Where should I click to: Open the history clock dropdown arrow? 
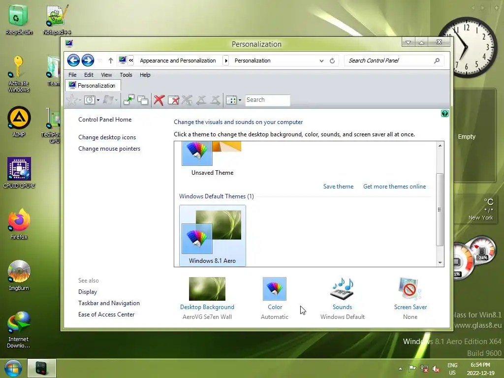98,100
